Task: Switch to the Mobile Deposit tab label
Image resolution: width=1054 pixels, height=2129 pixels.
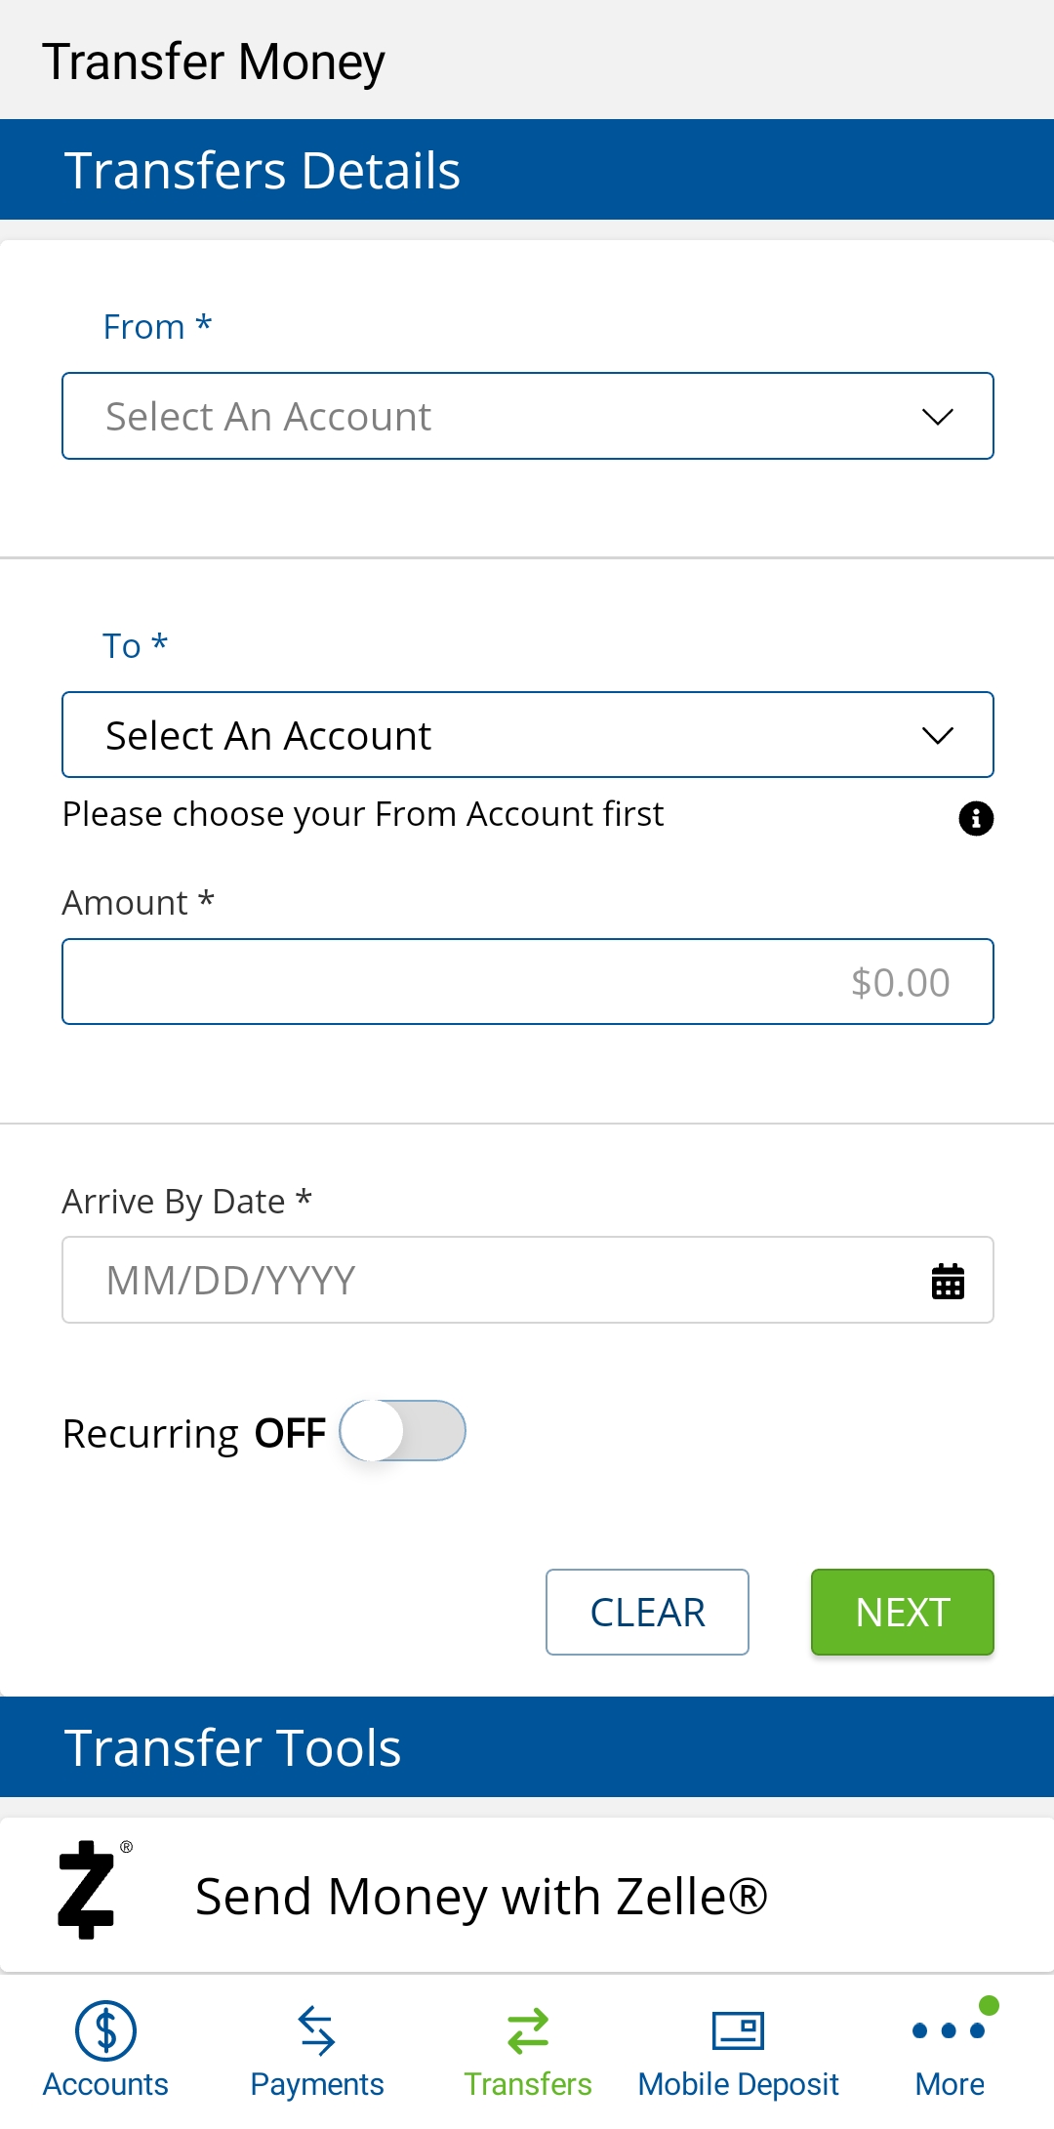Action: tap(738, 2084)
